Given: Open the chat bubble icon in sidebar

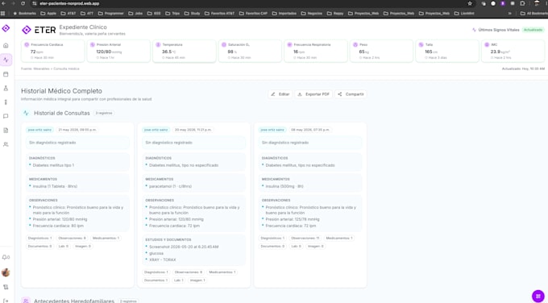Looking at the screenshot, I should [6, 116].
